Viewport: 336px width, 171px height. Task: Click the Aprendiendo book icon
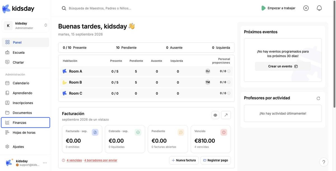click(7, 93)
